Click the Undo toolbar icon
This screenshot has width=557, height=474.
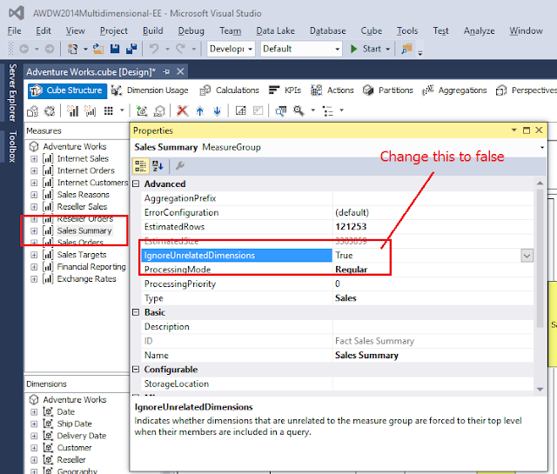coord(154,49)
